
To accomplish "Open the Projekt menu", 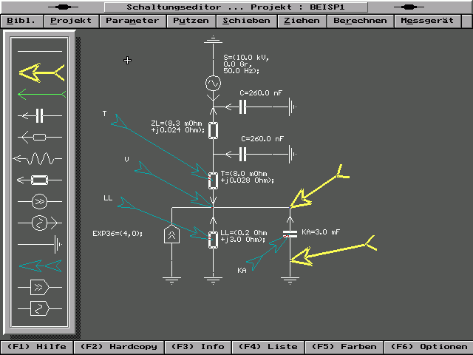I will [x=72, y=21].
